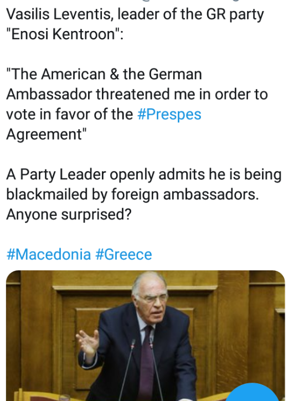
Task: Open the #Prespes hashtag link
Action: 169,114
